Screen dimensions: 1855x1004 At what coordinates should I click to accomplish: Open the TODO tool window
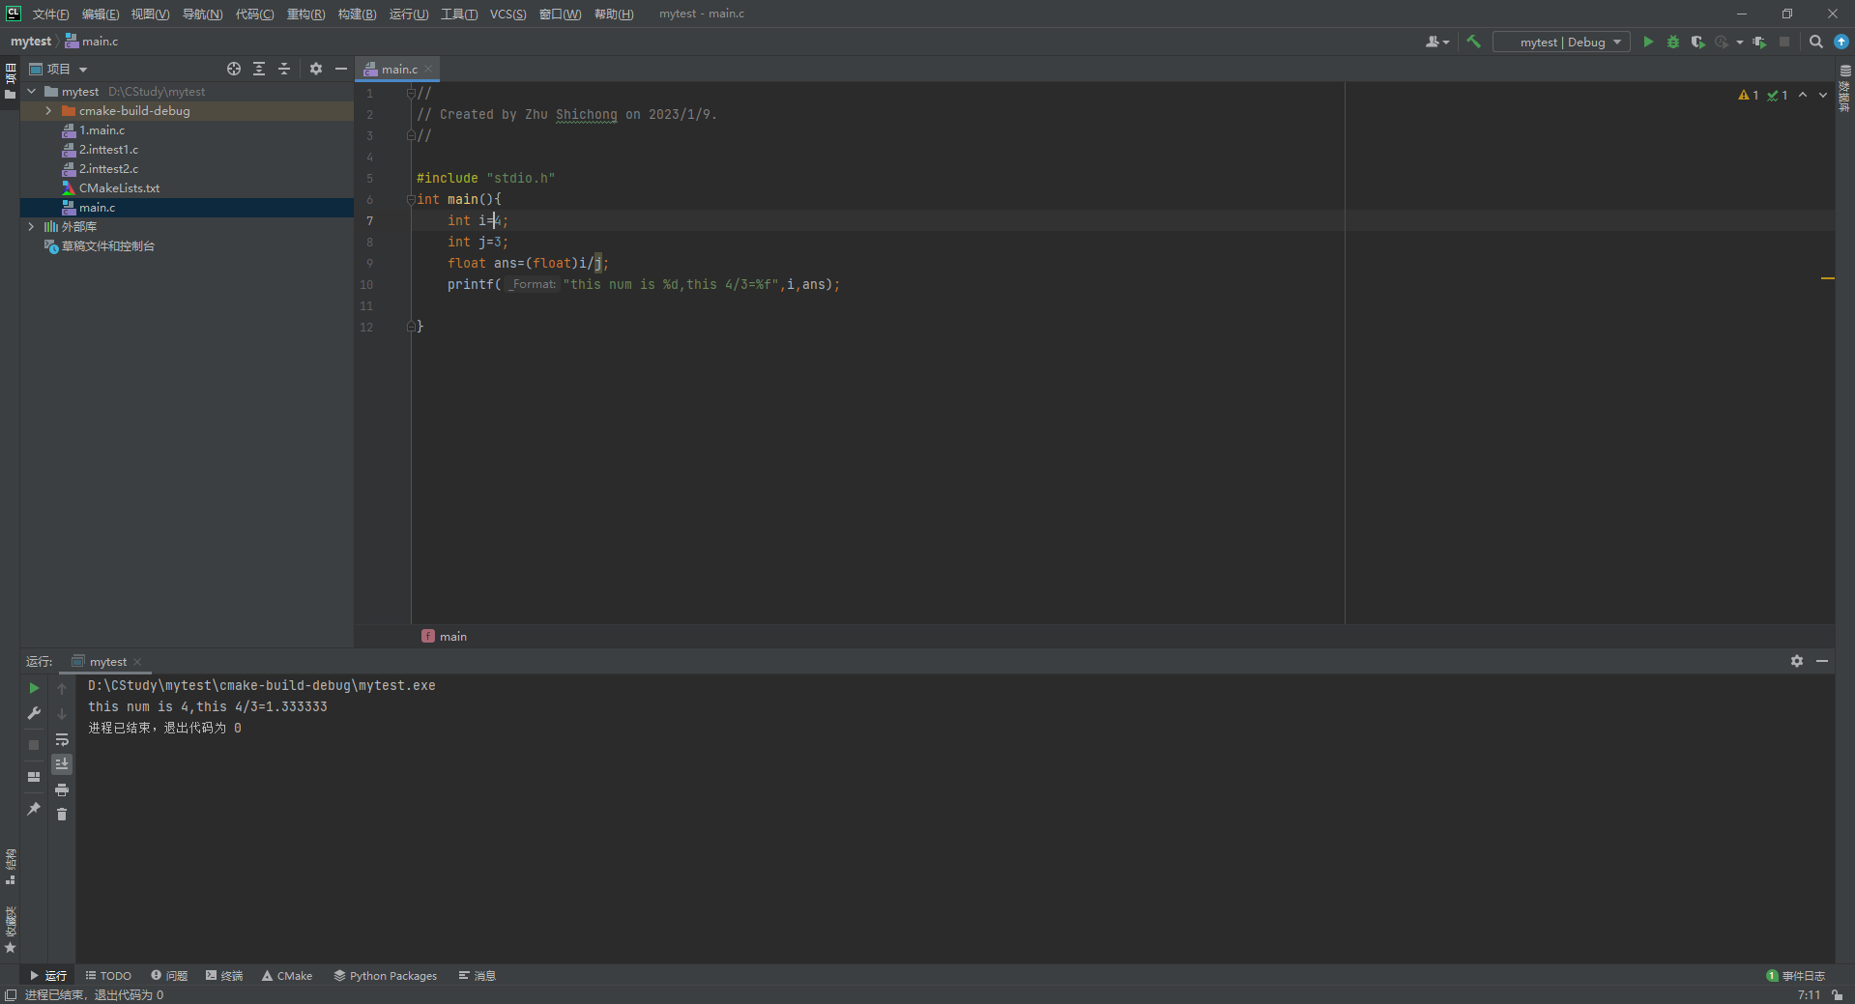108,976
